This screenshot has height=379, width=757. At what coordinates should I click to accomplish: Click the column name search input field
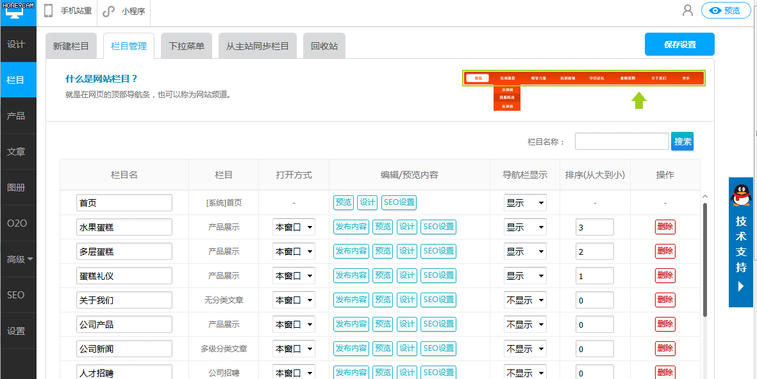pyautogui.click(x=622, y=141)
